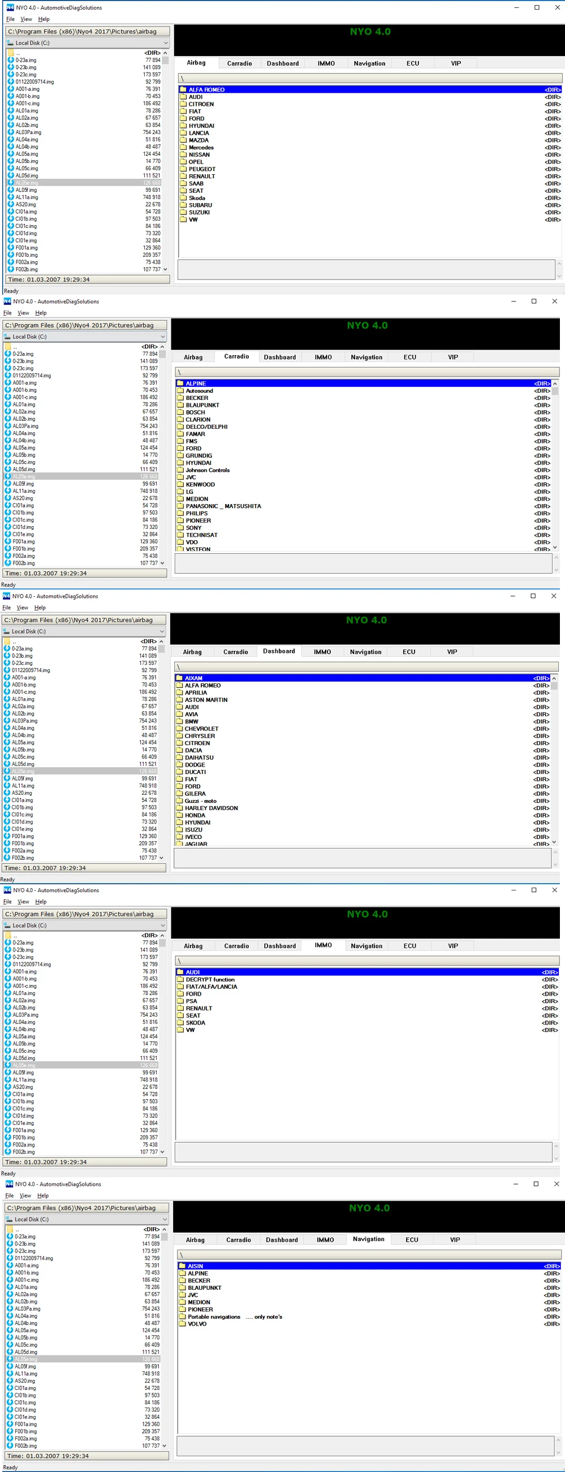The height and width of the screenshot is (1472, 565).
Task: Switch to the VIP tab in the Dashboard-active window
Action: [452, 652]
